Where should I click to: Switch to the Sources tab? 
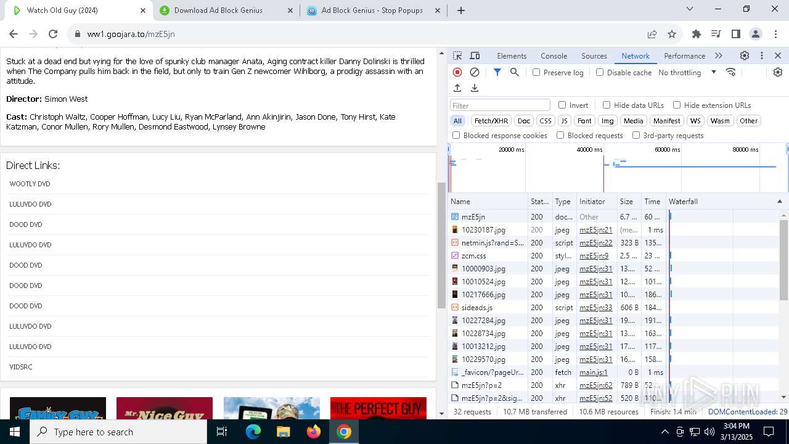tap(594, 55)
